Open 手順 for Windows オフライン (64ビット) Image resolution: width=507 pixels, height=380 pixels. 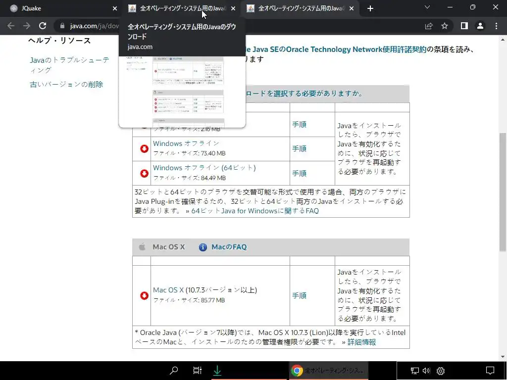[x=299, y=173]
